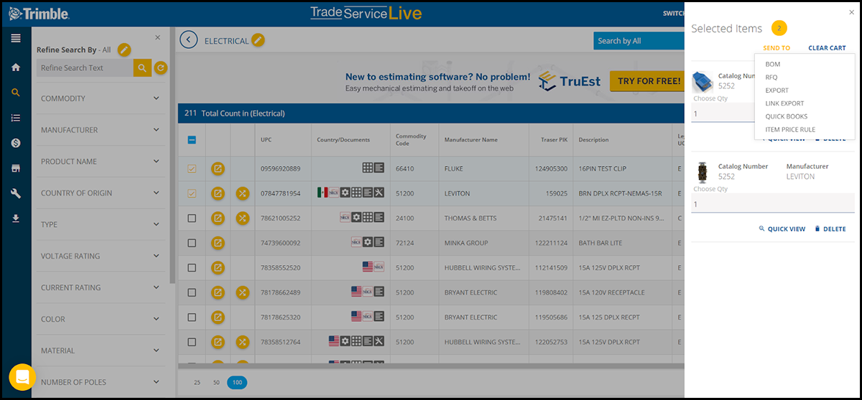The width and height of the screenshot is (862, 400).
Task: Choose EXPORT from the Send To menu
Action: point(777,90)
